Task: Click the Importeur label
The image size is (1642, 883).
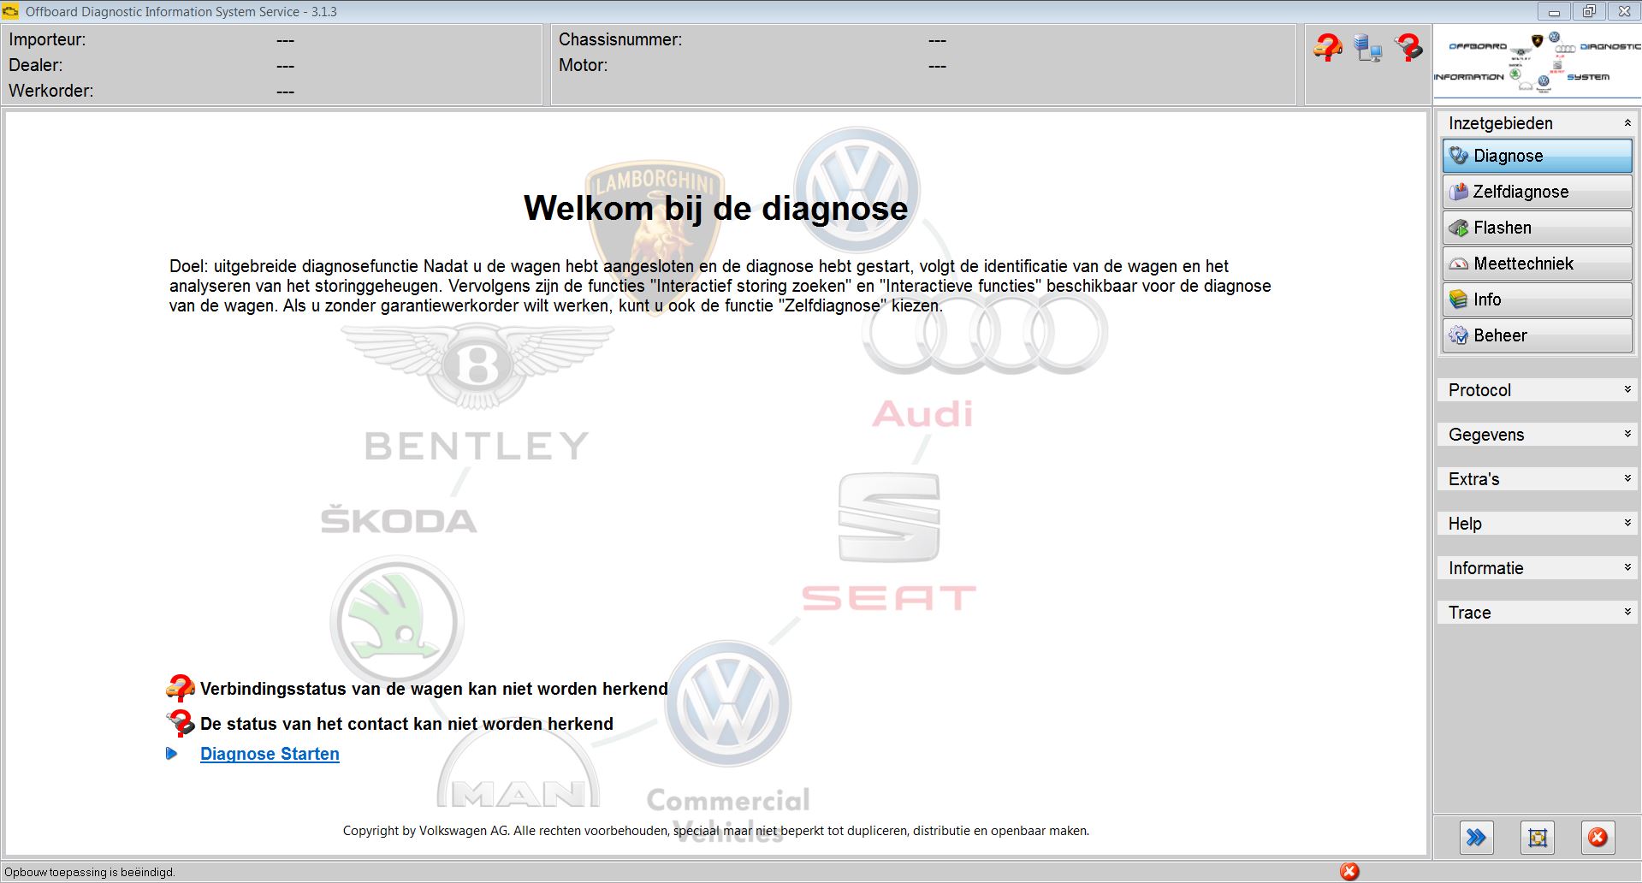Action: [47, 39]
